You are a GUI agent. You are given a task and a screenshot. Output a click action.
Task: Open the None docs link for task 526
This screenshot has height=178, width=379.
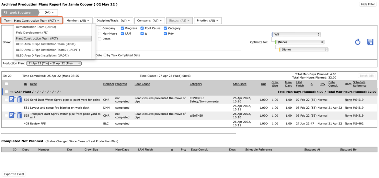tap(348, 100)
